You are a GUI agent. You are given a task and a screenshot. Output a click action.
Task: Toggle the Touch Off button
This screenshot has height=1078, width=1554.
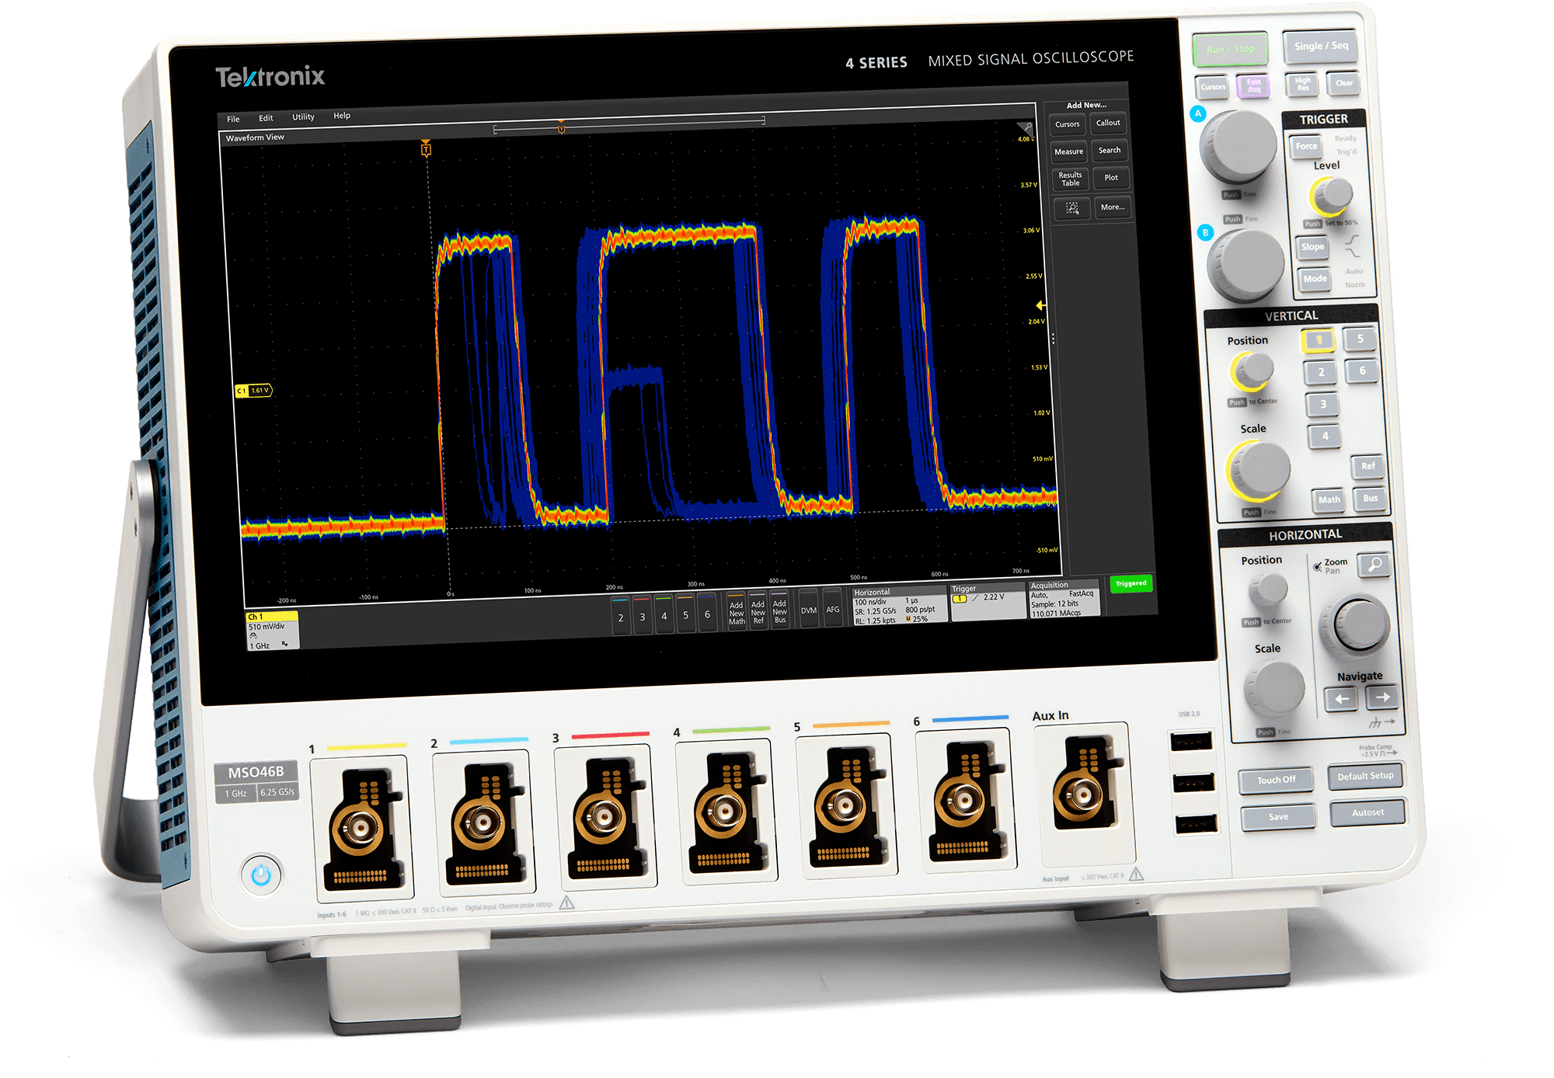point(1276,780)
